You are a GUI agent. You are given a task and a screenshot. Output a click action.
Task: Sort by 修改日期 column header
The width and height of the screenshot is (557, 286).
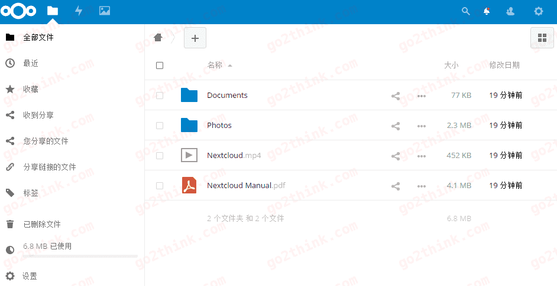pyautogui.click(x=504, y=65)
